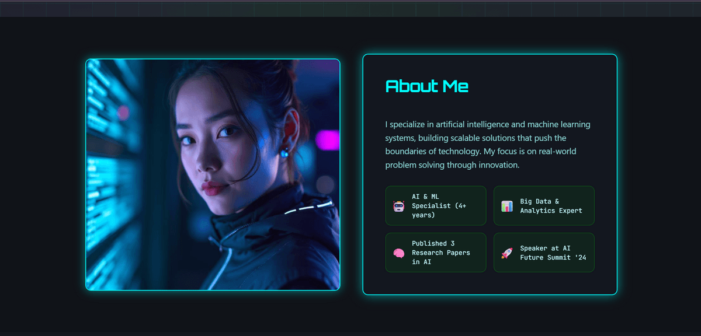Click the words "problem solving through innovation"
Image resolution: width=701 pixels, height=336 pixels.
[451, 165]
